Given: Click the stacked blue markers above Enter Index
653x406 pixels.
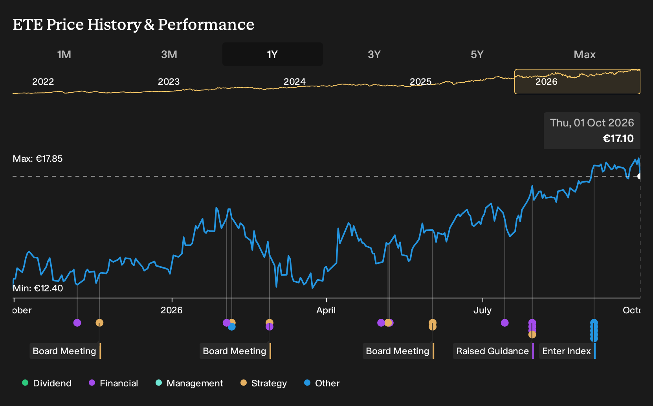Looking at the screenshot, I should 594,331.
